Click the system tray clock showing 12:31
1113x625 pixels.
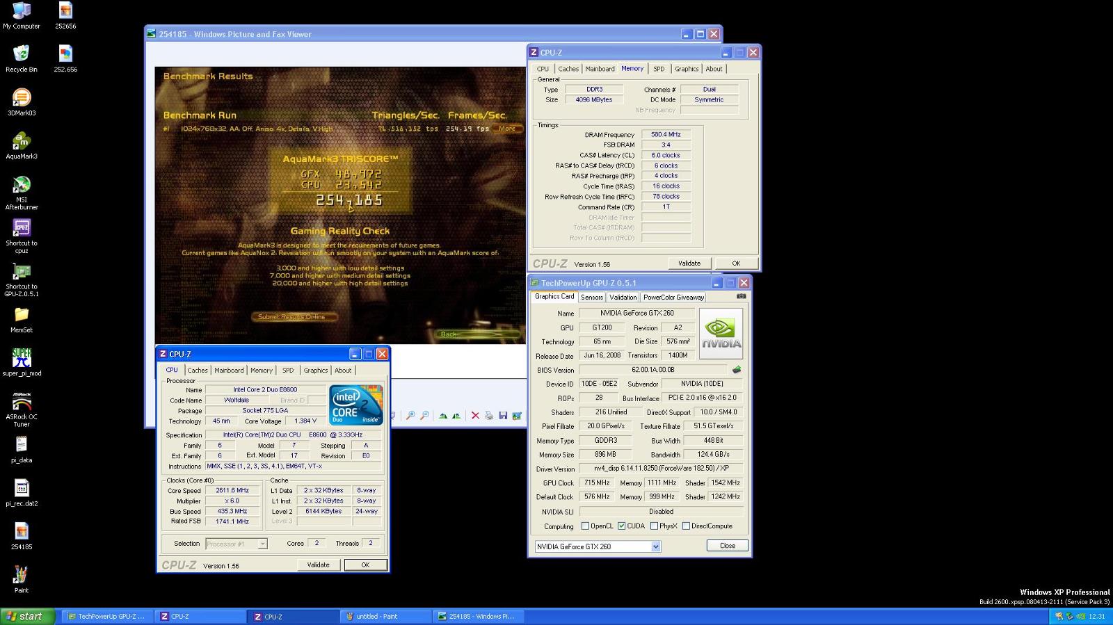[1096, 617]
